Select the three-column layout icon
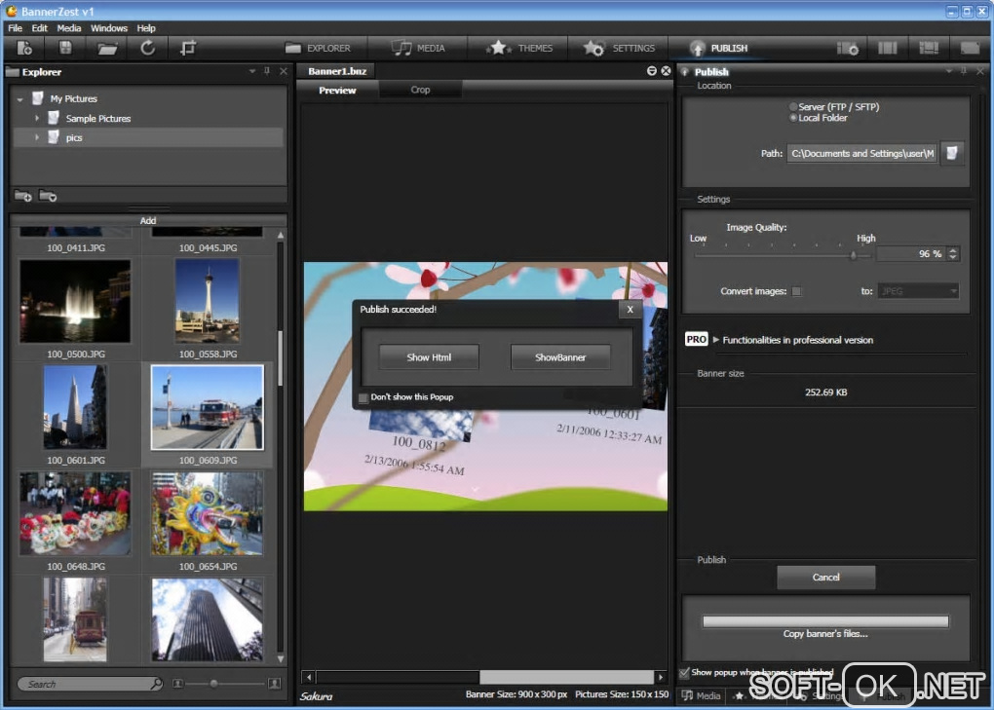 coord(887,48)
